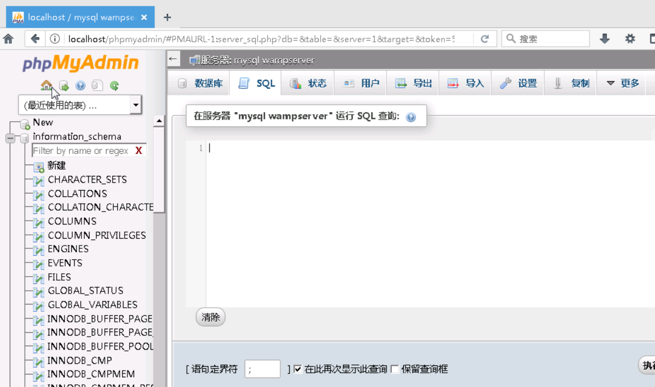Open the COLUMN_PRIVILEGES table

coord(97,235)
